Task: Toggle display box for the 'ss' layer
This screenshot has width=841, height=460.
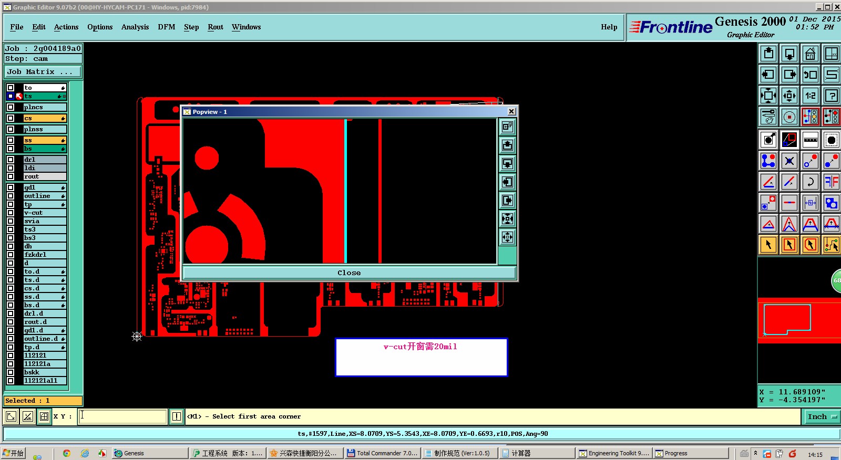Action: coord(11,140)
